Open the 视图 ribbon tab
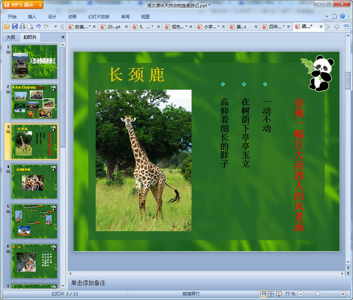 pyautogui.click(x=145, y=17)
